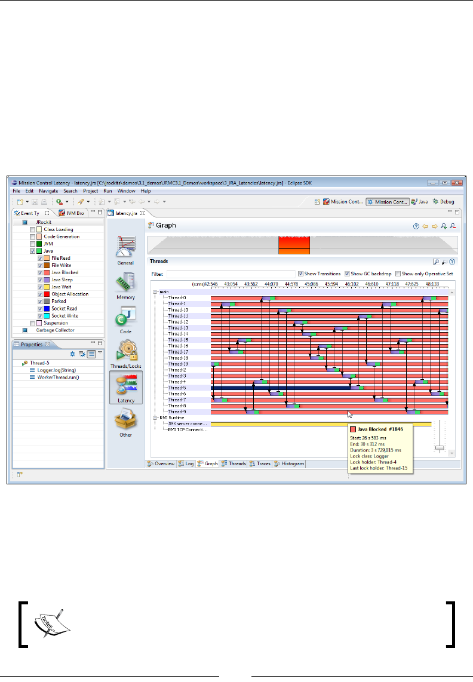Viewport: 473px width, 682px height.
Task: Close the latency.jra editor tab
Action: tap(142, 213)
